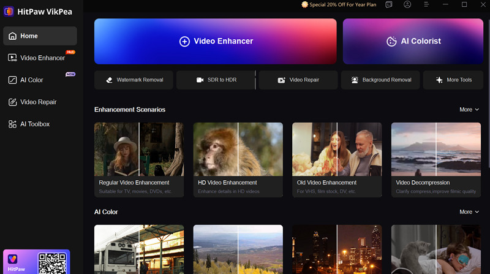
Task: Open AI Color in the sidebar
Action: (31, 80)
